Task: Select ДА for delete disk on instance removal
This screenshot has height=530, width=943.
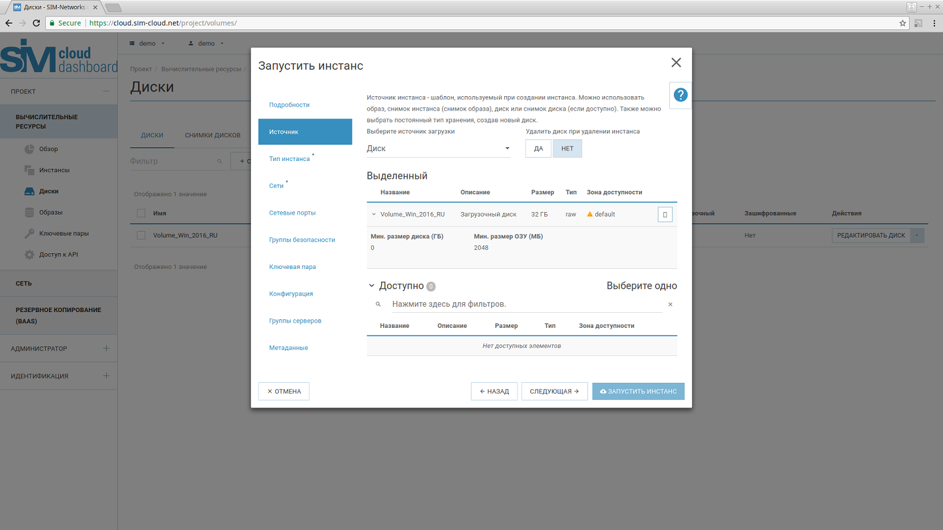Action: pos(538,149)
